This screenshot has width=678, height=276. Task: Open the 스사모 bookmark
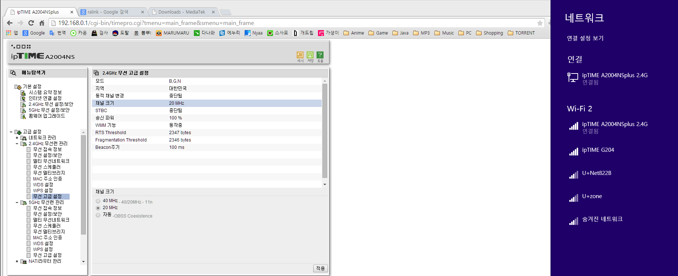[x=277, y=33]
